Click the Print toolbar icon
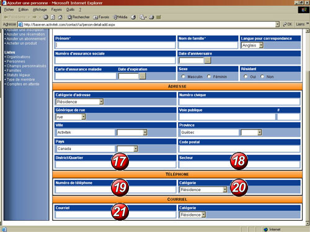Image resolution: width=310 pixels, height=232 pixels. (151, 17)
